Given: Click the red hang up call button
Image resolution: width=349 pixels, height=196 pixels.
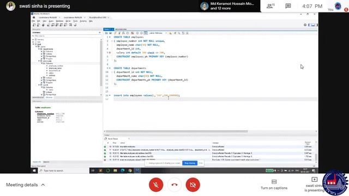Looking at the screenshot, I should tap(174, 185).
